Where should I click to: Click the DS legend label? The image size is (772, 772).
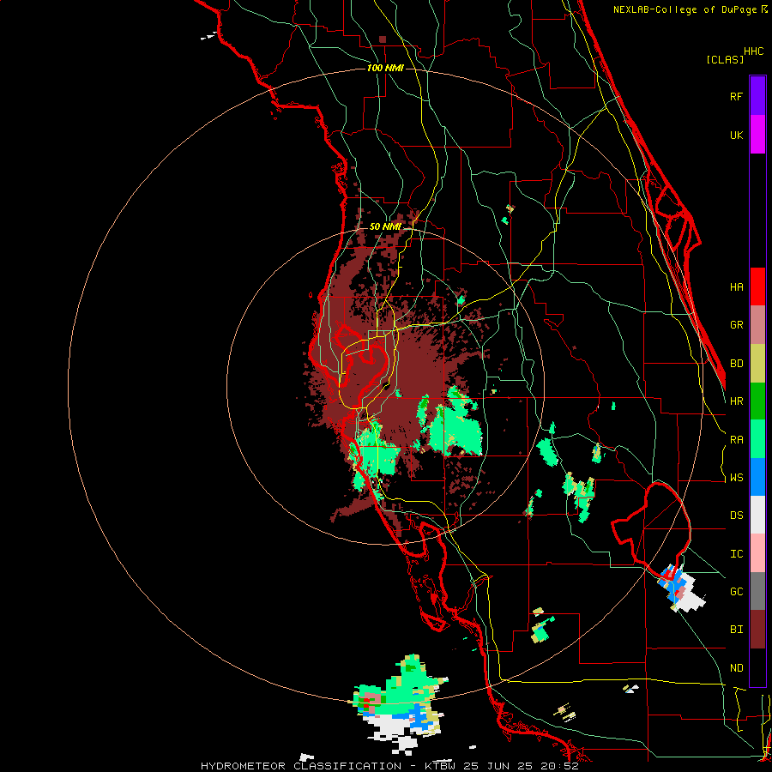pos(737,516)
